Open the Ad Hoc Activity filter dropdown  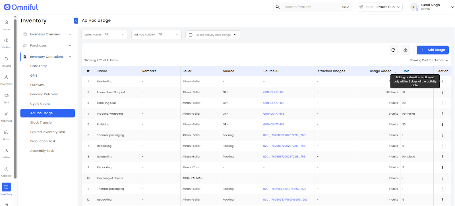(156, 35)
